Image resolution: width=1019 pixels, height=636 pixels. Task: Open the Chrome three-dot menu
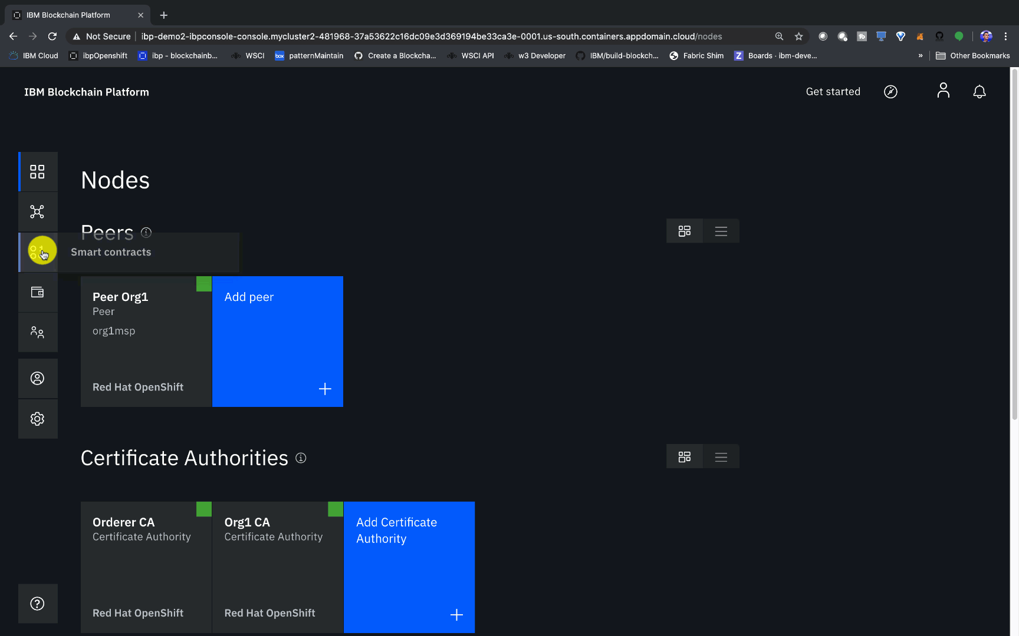1006,37
